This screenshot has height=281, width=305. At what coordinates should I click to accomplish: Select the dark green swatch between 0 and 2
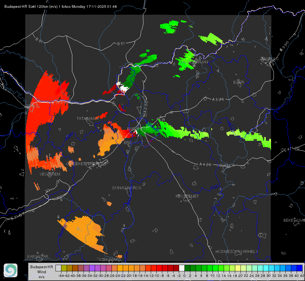coord(187,268)
